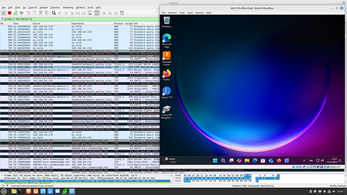The image size is (347, 195).
Task: Open Wireshark Analyze menu
Action: click(44, 7)
